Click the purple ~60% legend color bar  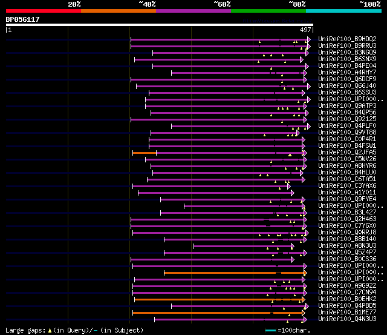click(x=193, y=11)
